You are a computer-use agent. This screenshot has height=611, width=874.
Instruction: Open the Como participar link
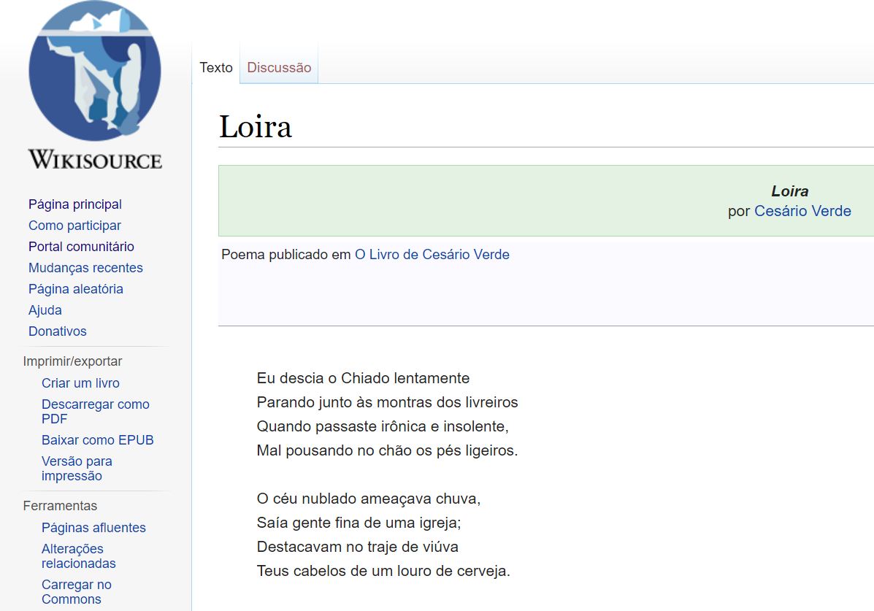pyautogui.click(x=74, y=226)
